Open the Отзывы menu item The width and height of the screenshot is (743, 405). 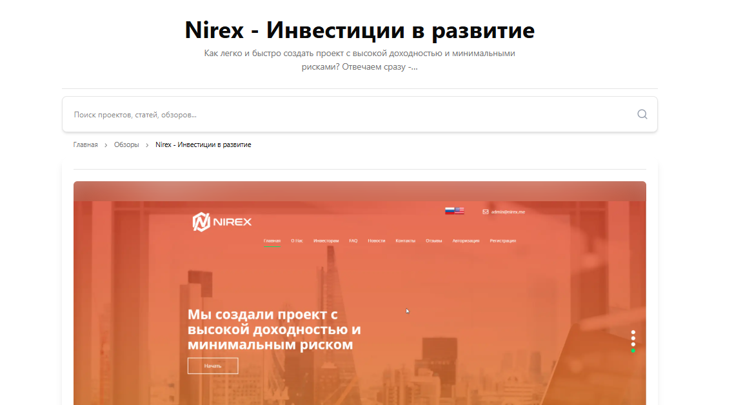click(x=433, y=241)
